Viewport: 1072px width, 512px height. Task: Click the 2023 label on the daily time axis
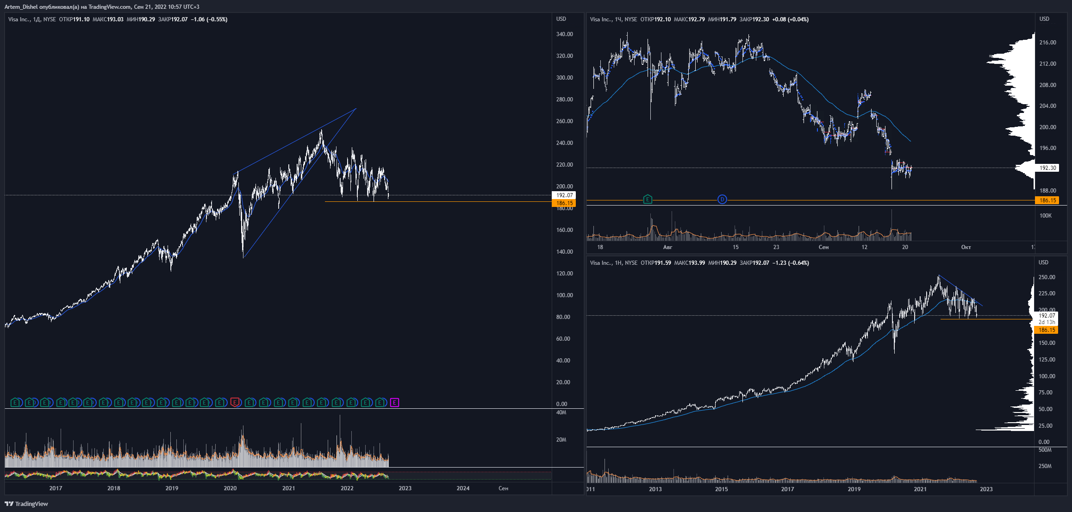coord(405,488)
